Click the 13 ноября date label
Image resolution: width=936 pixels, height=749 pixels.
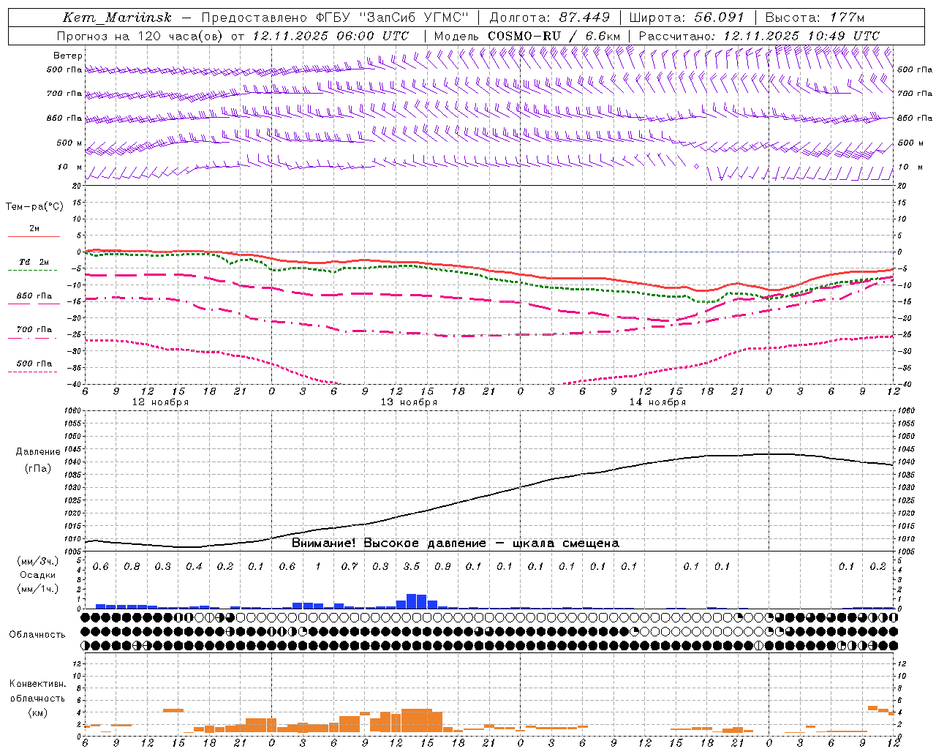[409, 402]
